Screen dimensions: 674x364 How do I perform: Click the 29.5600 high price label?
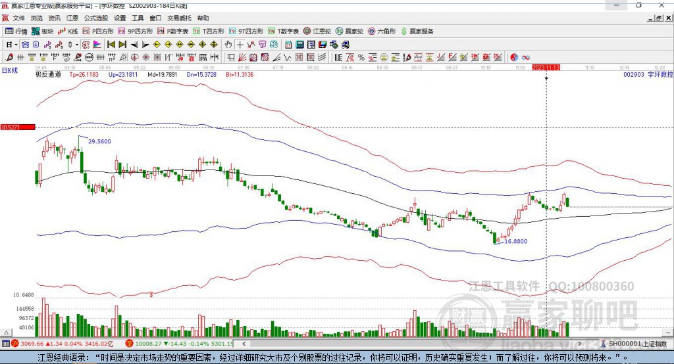coord(99,141)
